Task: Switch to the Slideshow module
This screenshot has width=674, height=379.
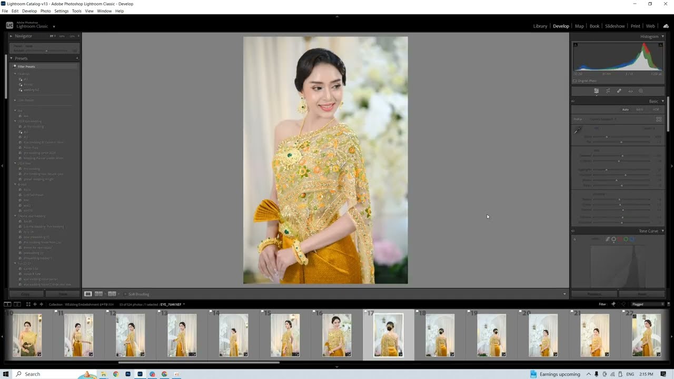Action: point(615,26)
